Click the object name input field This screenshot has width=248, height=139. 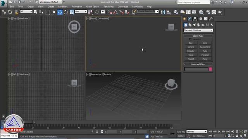coord(196,69)
